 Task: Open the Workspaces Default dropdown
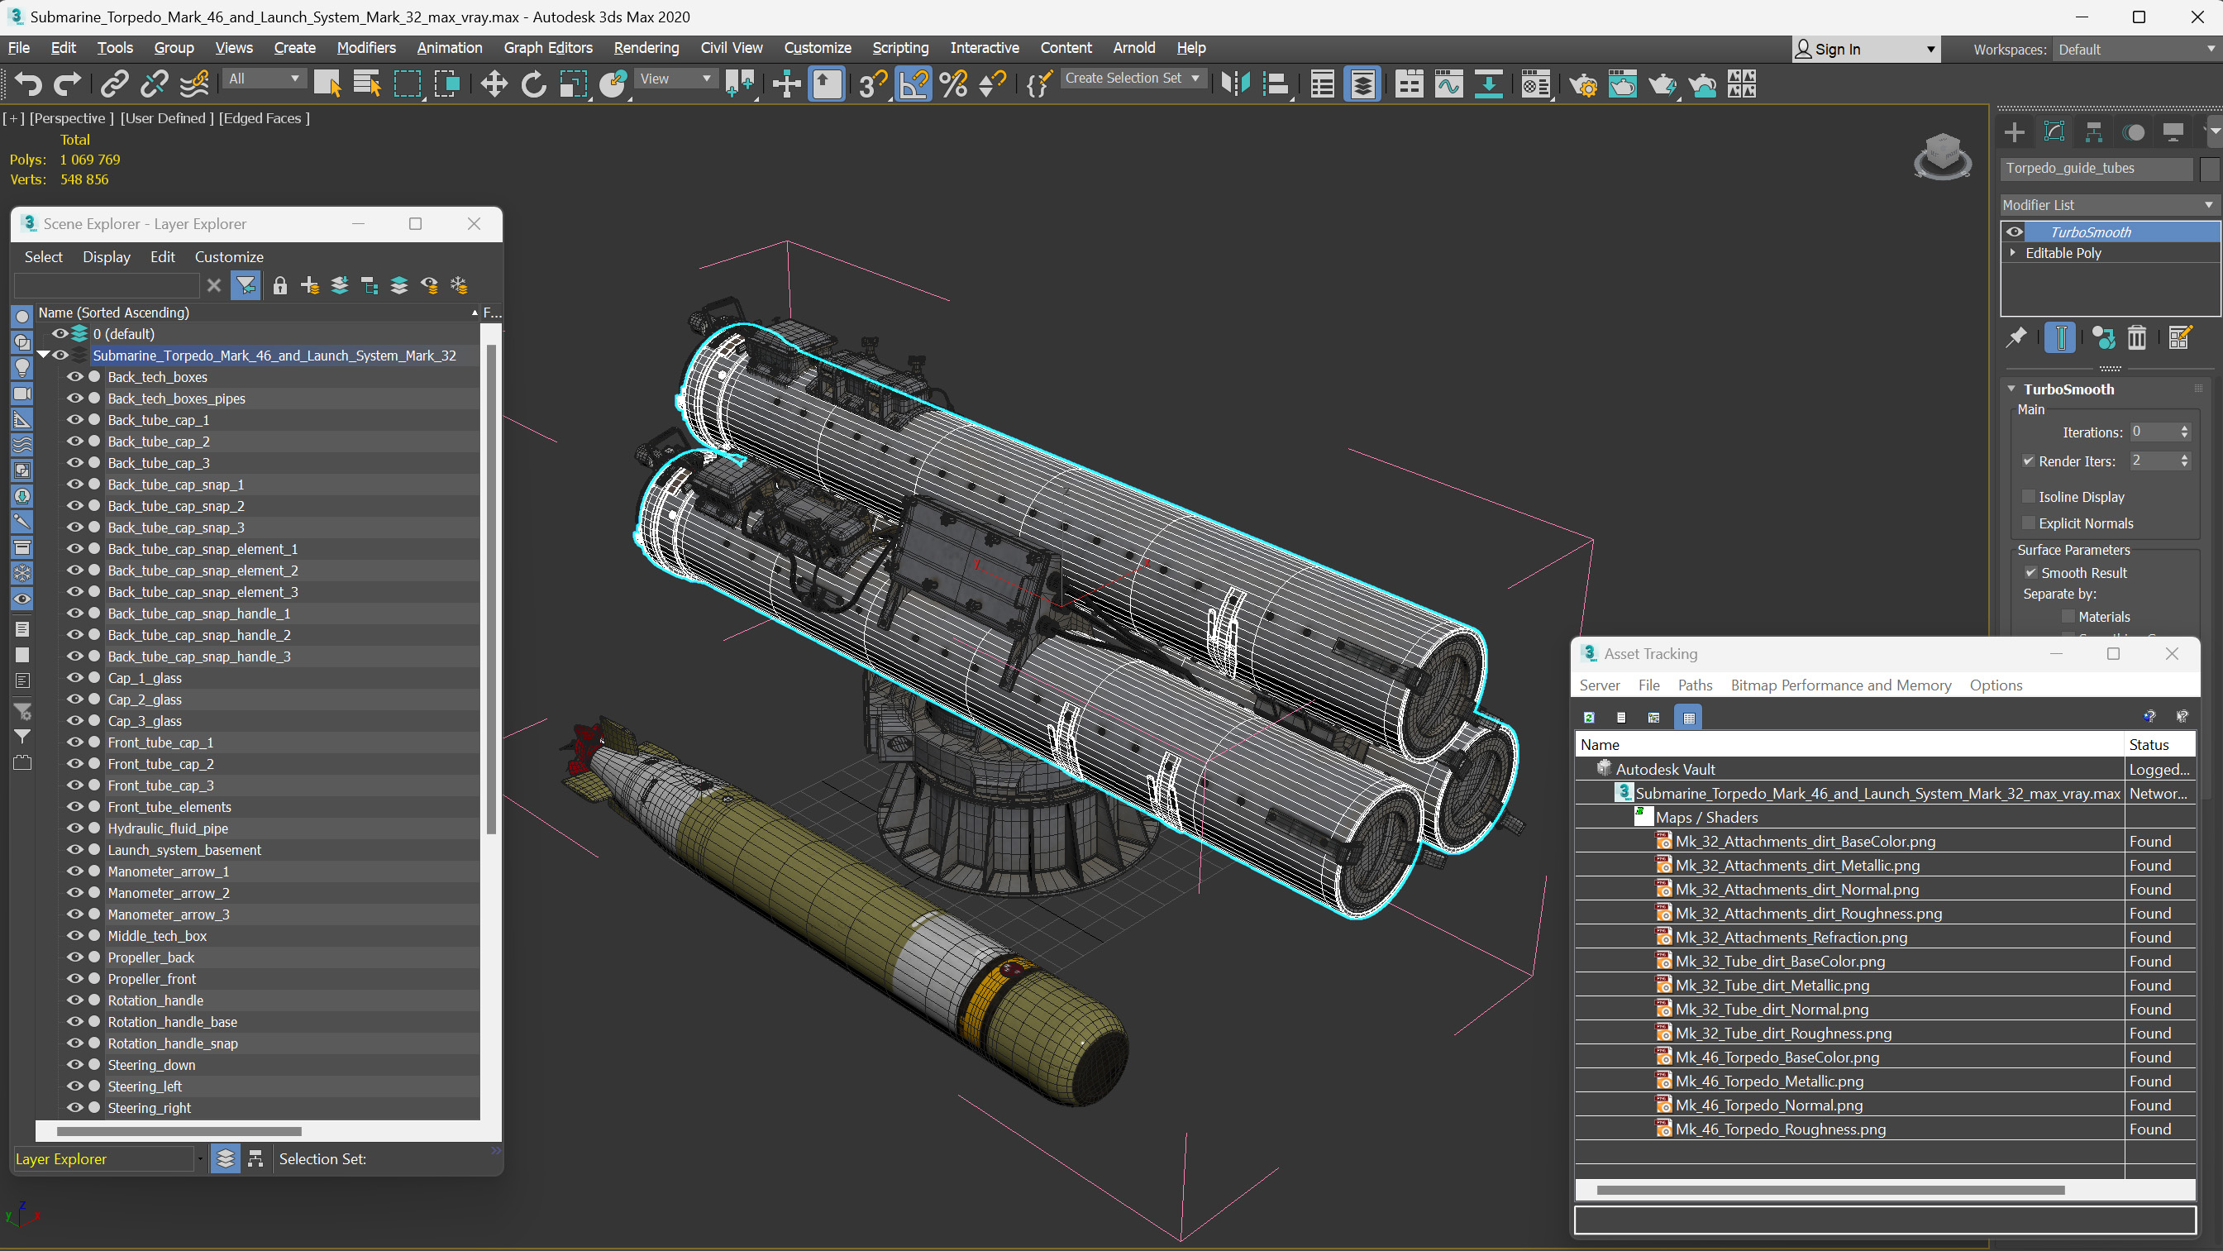(2136, 50)
